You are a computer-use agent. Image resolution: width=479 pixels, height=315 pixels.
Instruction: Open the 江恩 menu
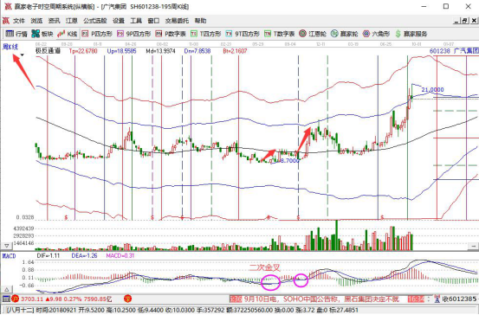pos(72,21)
